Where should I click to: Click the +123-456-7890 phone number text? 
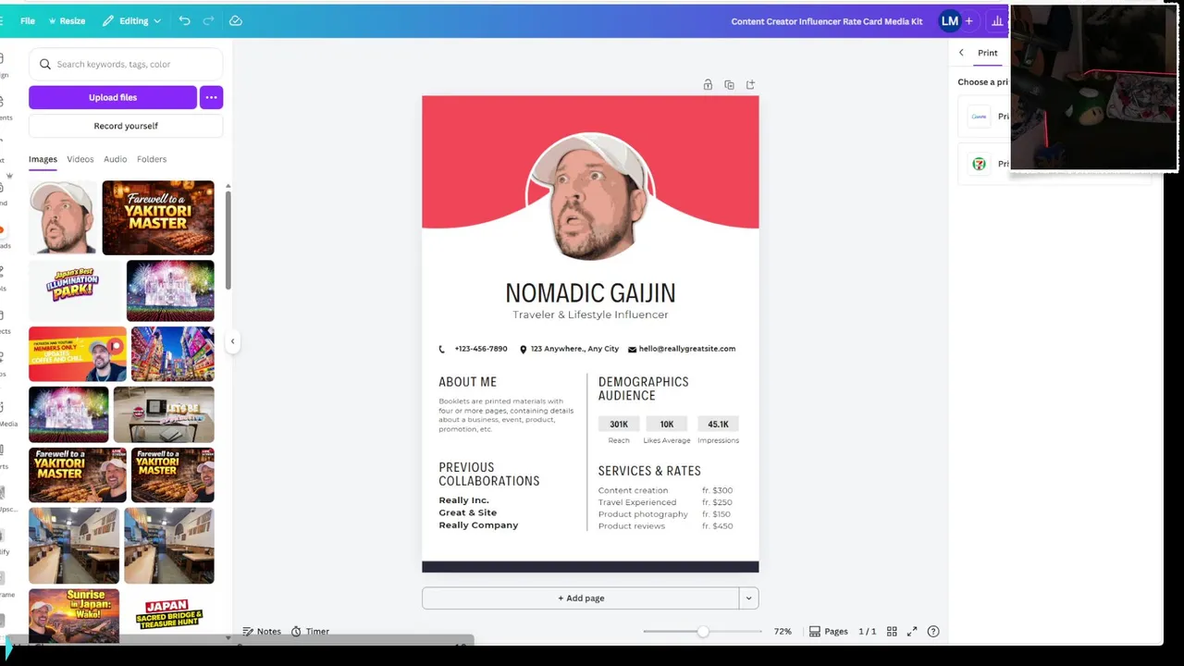[481, 349]
